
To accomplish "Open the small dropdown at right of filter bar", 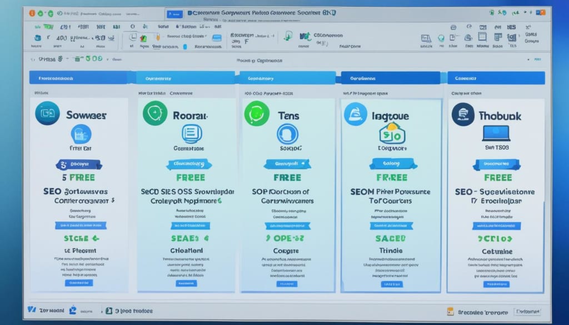I will pos(528,59).
